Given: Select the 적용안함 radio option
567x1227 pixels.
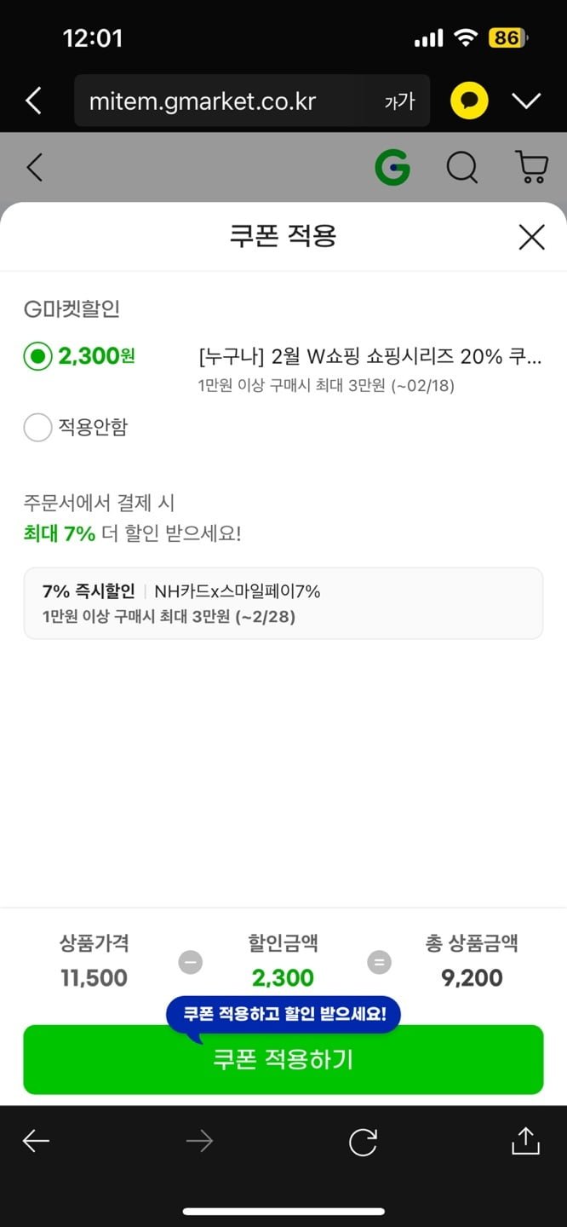Looking at the screenshot, I should click(37, 427).
